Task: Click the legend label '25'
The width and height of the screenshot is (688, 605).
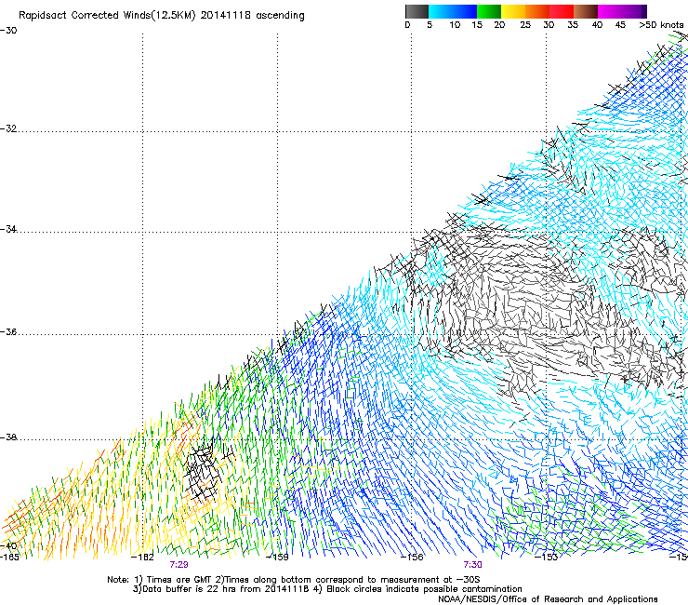Action: [x=525, y=25]
